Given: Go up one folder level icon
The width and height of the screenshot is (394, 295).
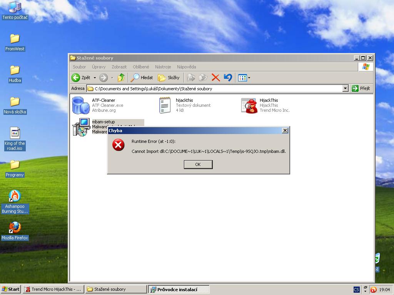Looking at the screenshot, I should click(x=121, y=78).
